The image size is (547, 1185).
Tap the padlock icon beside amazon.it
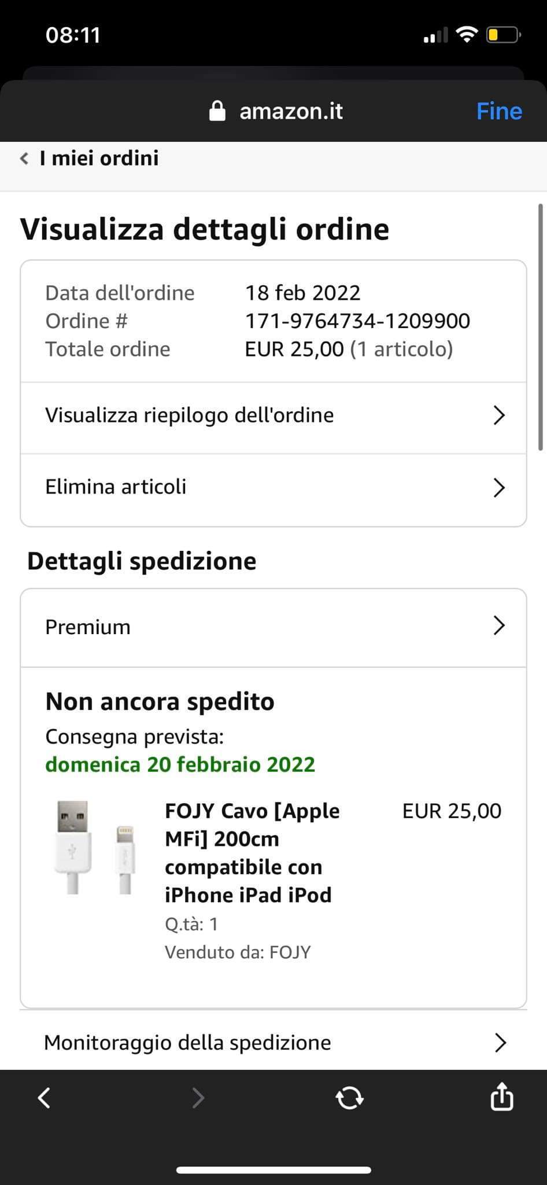click(x=217, y=111)
